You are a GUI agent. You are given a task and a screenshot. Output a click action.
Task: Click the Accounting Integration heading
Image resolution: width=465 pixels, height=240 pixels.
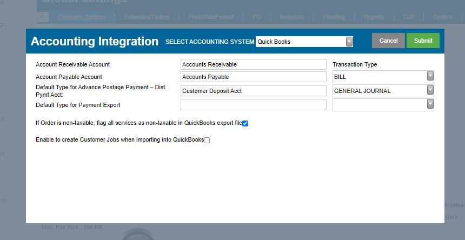(94, 41)
